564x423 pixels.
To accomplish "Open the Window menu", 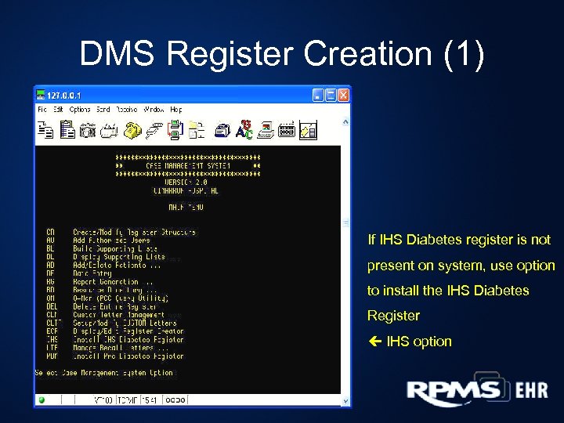I will point(154,110).
